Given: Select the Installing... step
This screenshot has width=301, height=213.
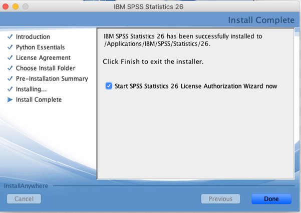Looking at the screenshot, I should pos(31,89).
